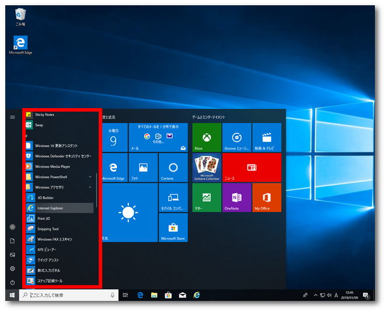Open the モバイル コンパニオン tile
This screenshot has width=386, height=312.
point(173,197)
